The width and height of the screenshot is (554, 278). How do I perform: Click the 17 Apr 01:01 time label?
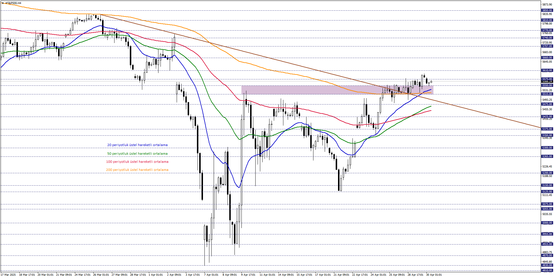(x=323, y=275)
